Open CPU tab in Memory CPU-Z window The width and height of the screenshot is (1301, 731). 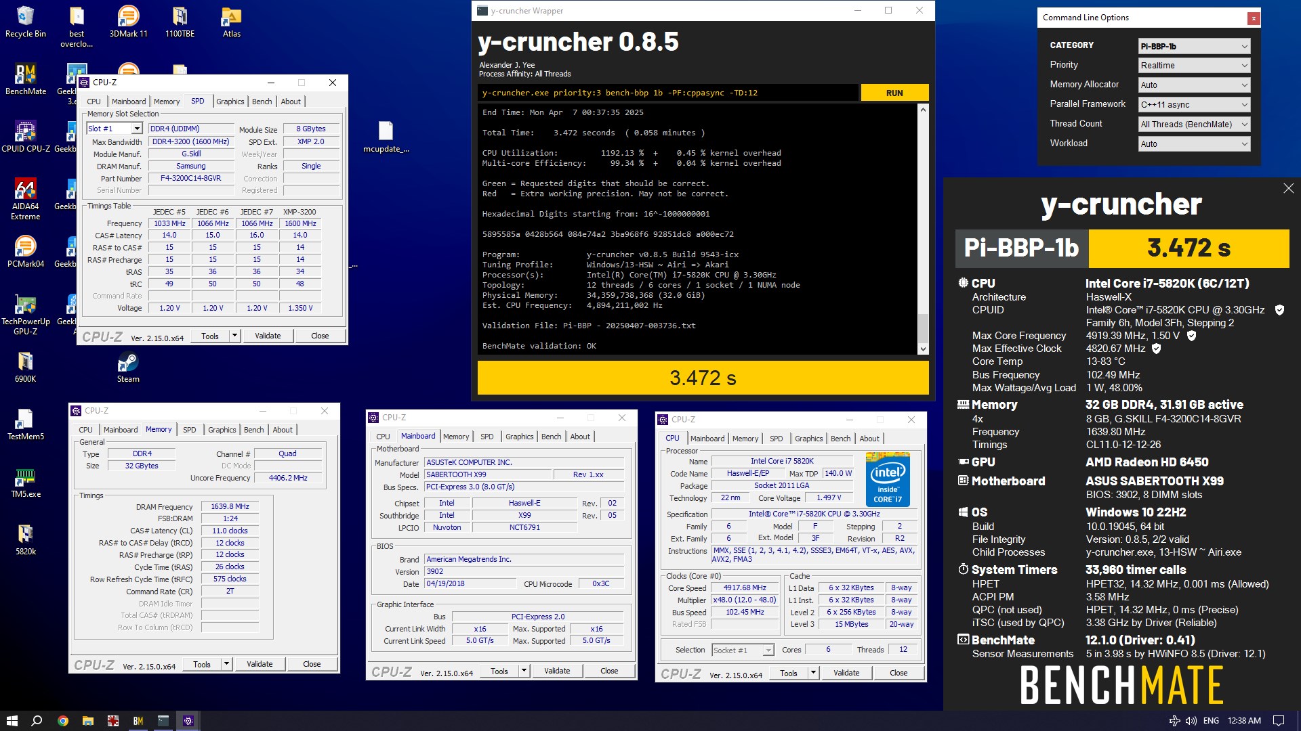pyautogui.click(x=85, y=430)
